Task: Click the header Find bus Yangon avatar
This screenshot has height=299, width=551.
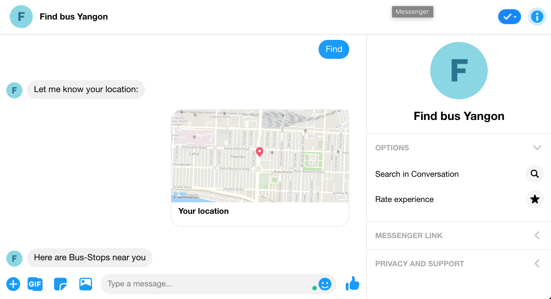Action: (x=21, y=17)
